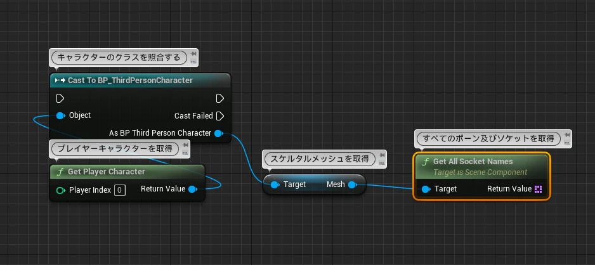Click the Player Index label

pyautogui.click(x=90, y=190)
